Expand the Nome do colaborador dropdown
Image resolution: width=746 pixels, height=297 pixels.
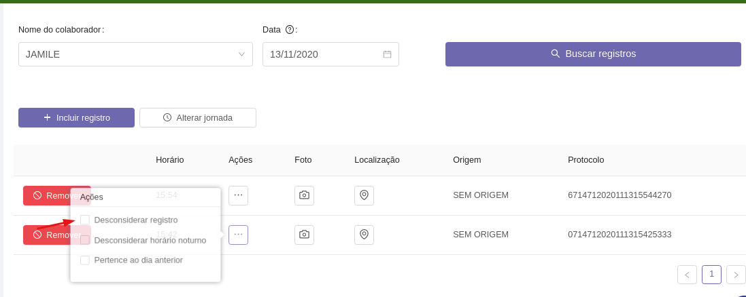pyautogui.click(x=241, y=54)
